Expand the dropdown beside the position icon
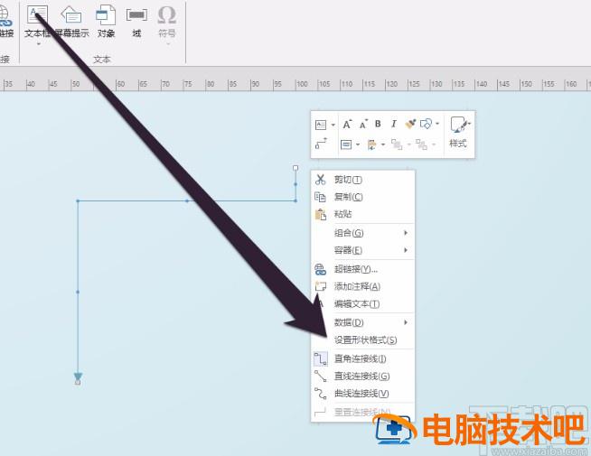This screenshot has width=591, height=456. (x=383, y=144)
